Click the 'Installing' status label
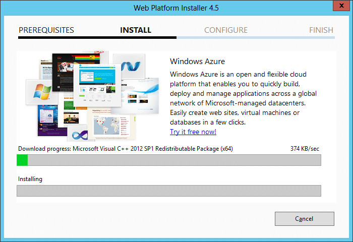Image resolution: width=353 pixels, height=242 pixels. pos(30,179)
